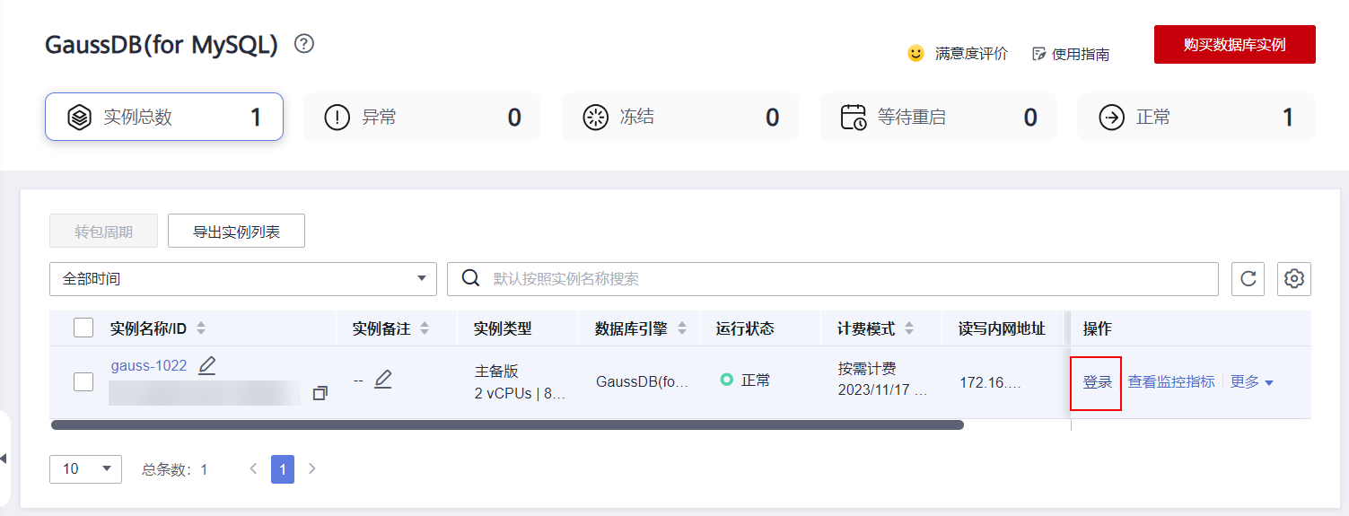Select the 等待重启 status card

938,117
